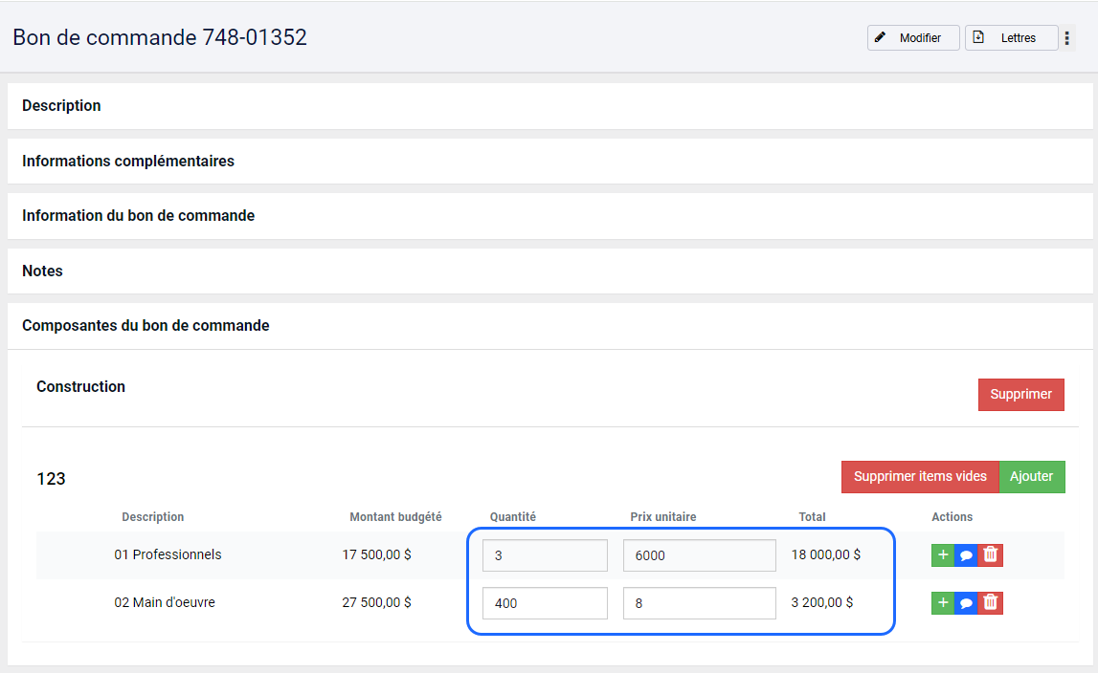Select the 01 Professionnels description text
This screenshot has height=673, width=1098.
[x=168, y=554]
